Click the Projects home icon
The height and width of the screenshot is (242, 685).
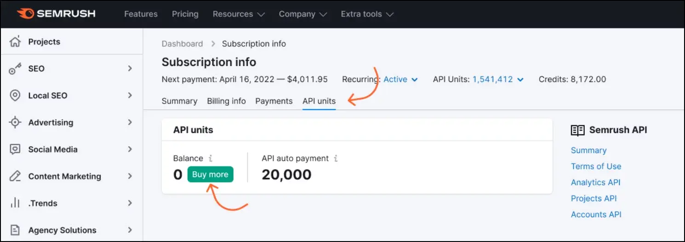click(x=15, y=42)
